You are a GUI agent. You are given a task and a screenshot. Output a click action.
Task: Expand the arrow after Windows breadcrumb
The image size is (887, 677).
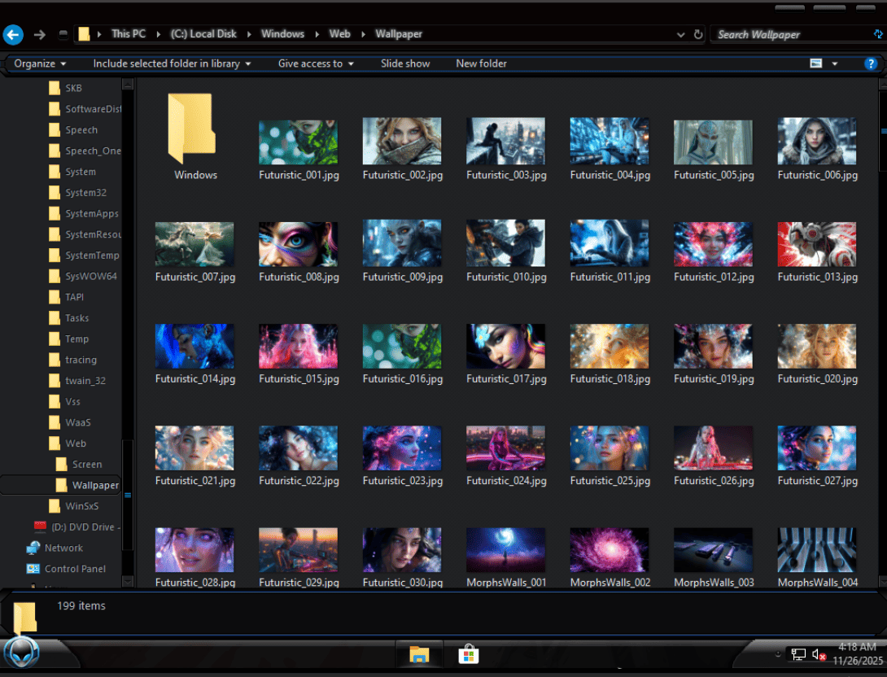317,34
